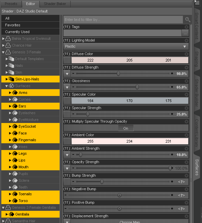Open Displacement Strength gear settings
The image size is (202, 223).
[x=187, y=216]
